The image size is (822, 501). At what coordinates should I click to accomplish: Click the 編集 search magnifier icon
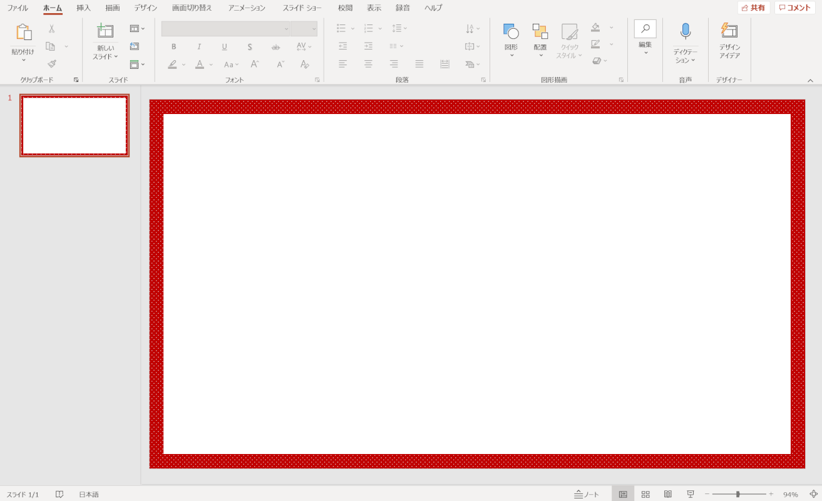(x=645, y=29)
